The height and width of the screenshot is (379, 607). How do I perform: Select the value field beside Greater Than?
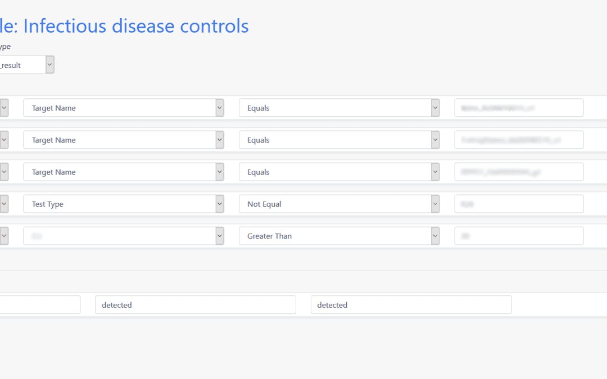[x=518, y=235]
